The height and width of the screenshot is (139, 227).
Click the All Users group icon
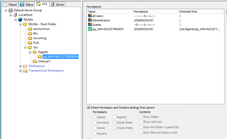pyautogui.click(x=90, y=16)
